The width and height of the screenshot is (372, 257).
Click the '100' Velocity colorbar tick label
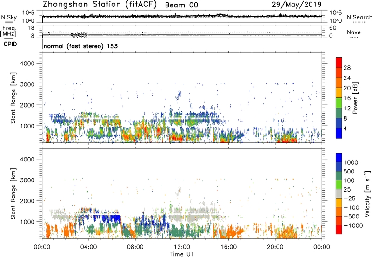tap(349, 180)
